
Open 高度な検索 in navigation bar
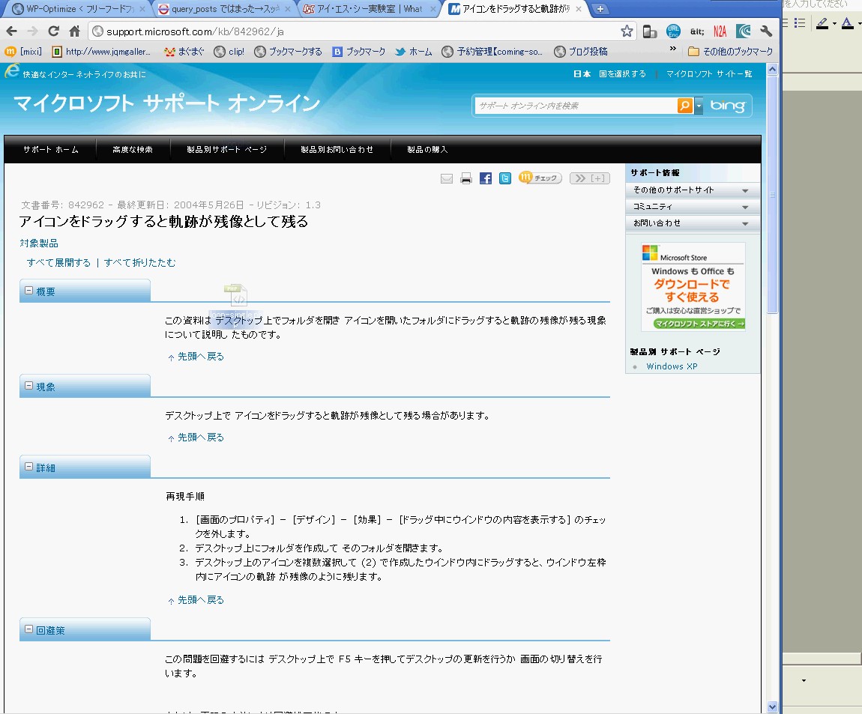tap(133, 150)
